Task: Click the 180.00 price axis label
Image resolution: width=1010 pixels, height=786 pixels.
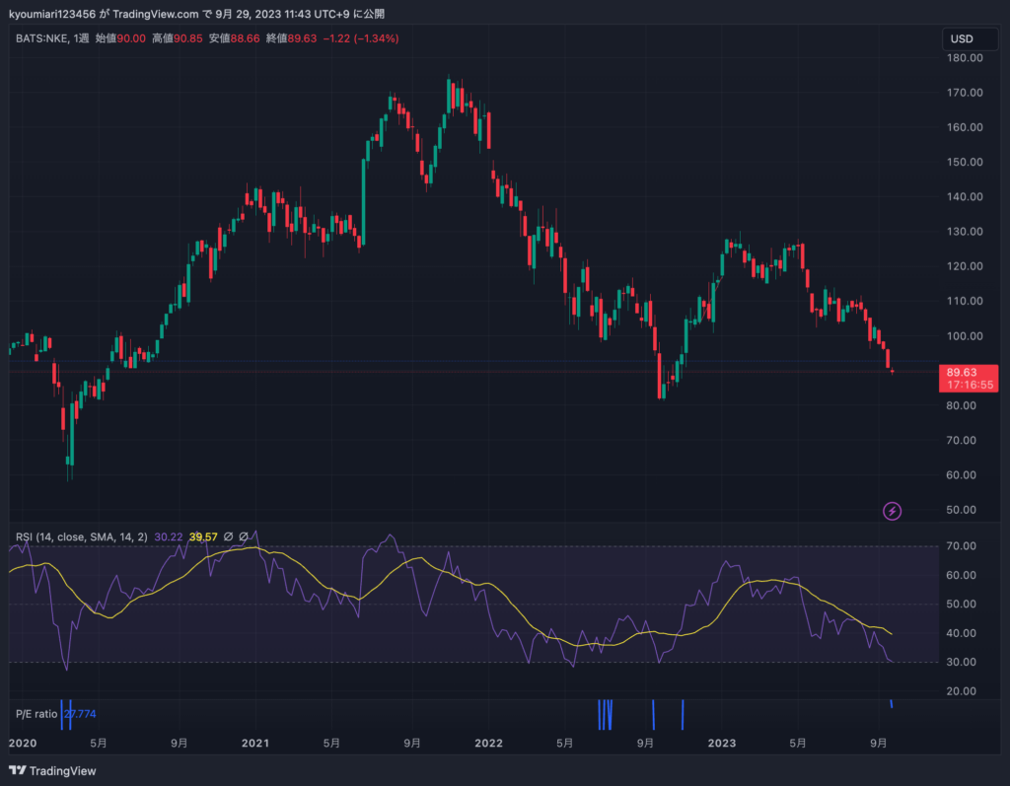Action: pos(965,58)
